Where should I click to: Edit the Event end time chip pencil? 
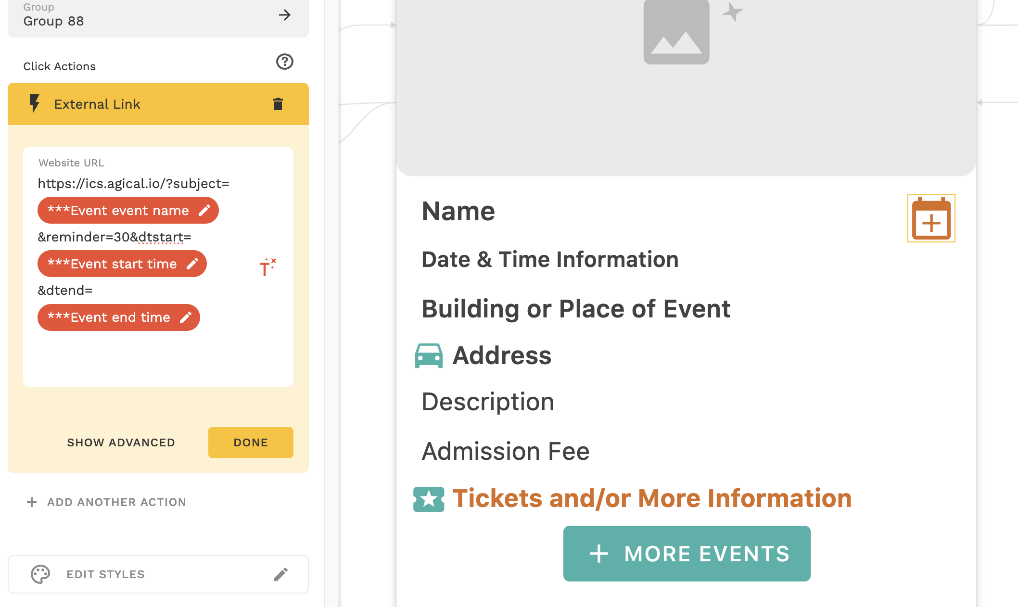tap(186, 317)
